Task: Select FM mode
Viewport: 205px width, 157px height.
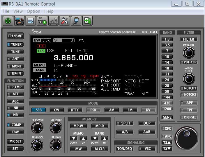Action: 130,110
